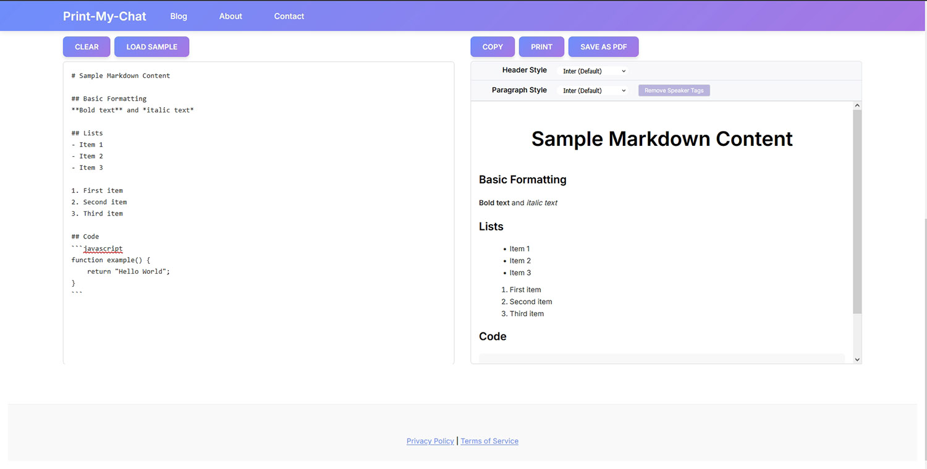Copy the formatted output
Screen dimensions: 927x469
point(493,46)
